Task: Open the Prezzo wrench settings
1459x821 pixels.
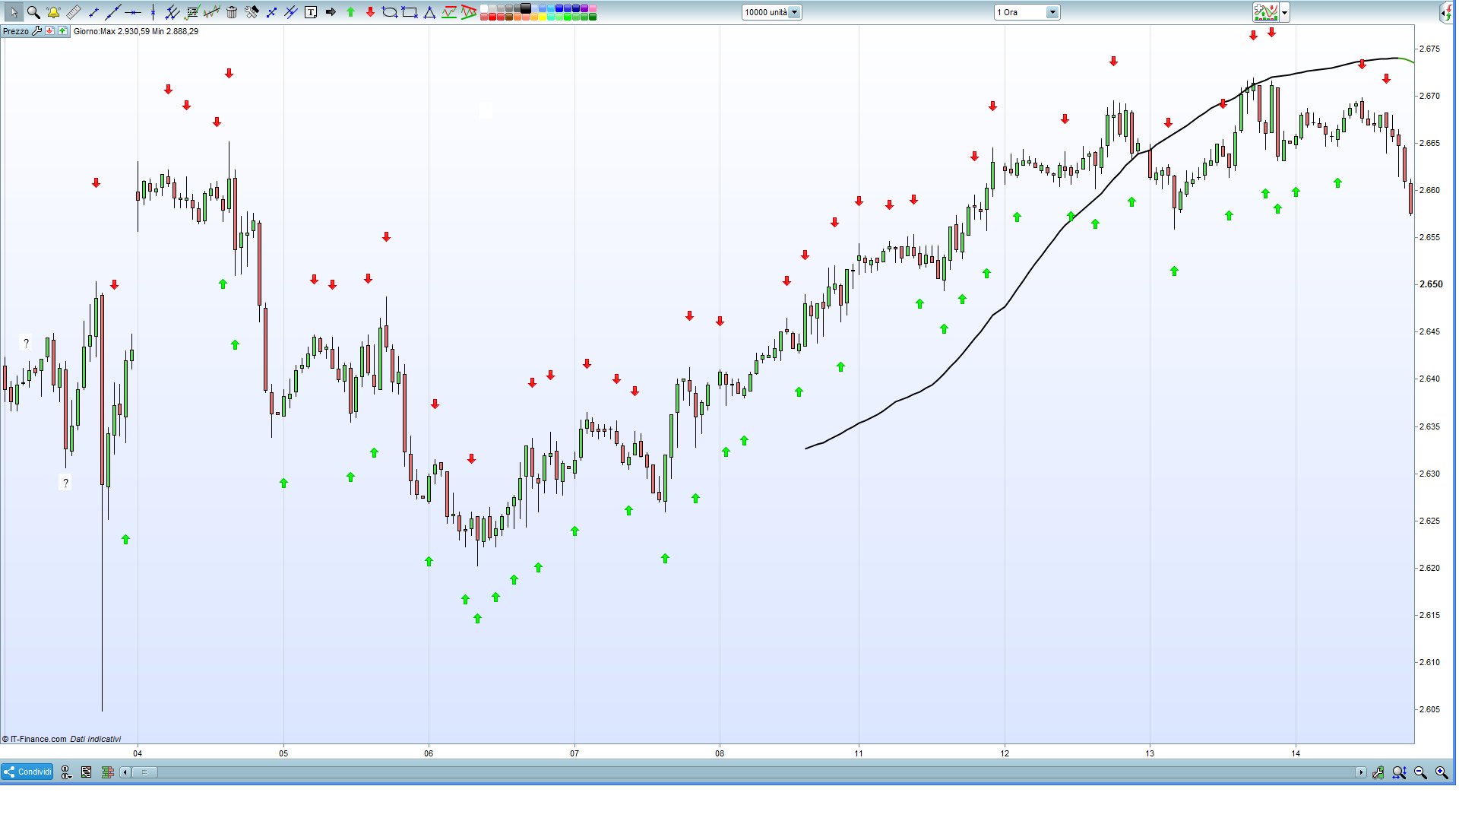Action: pyautogui.click(x=36, y=31)
